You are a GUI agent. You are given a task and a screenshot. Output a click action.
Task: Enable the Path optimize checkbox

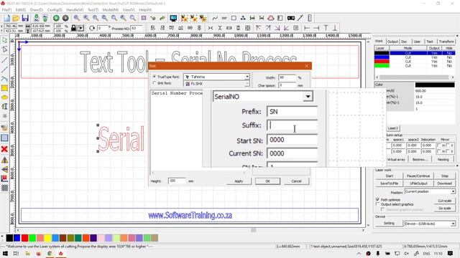pos(377,199)
